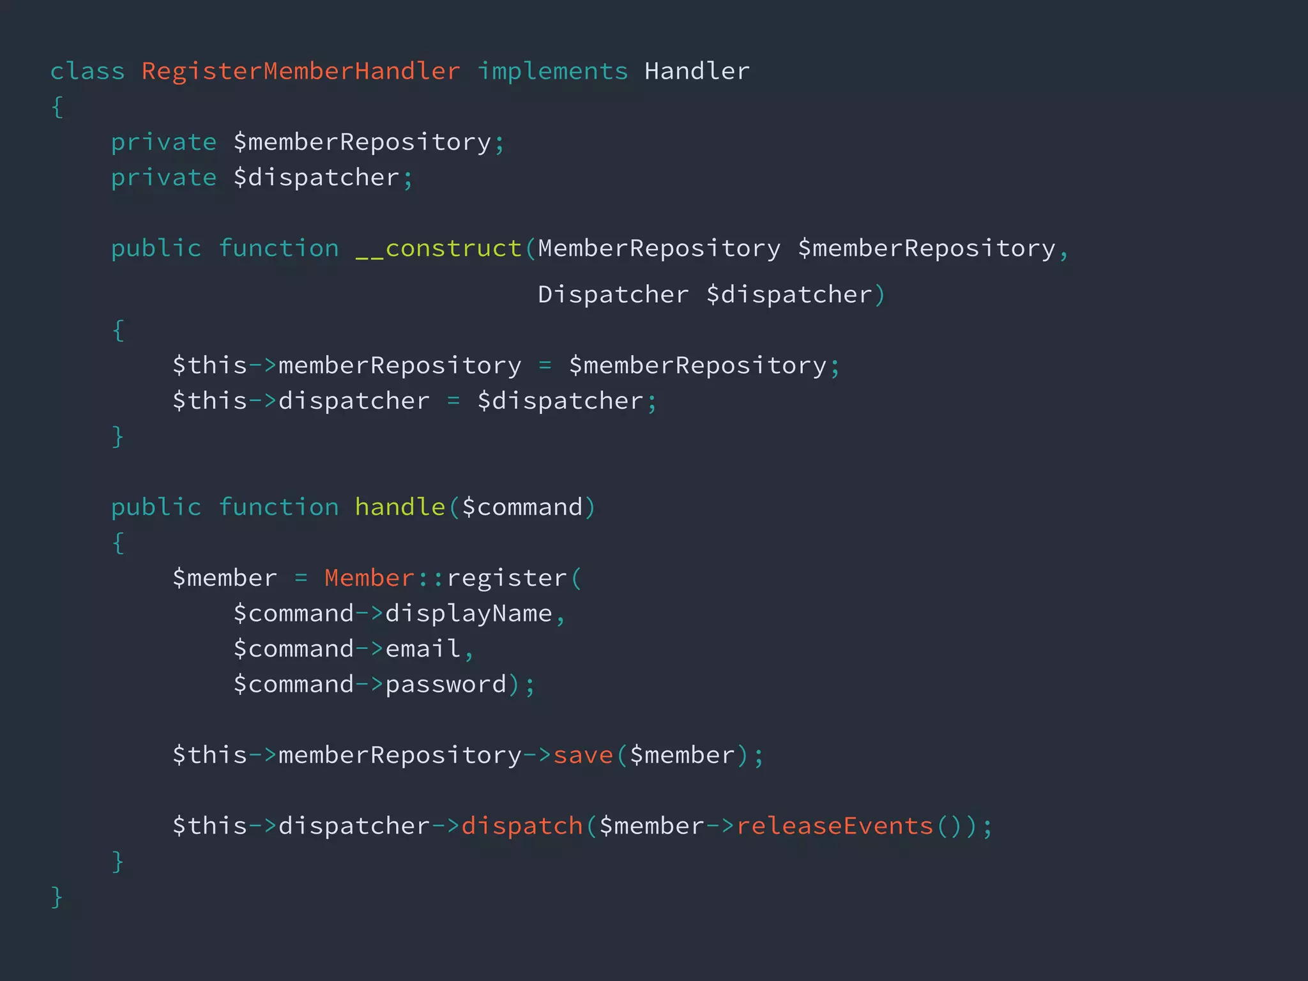This screenshot has width=1308, height=981.
Task: Click the Handler interface name
Action: click(x=697, y=71)
